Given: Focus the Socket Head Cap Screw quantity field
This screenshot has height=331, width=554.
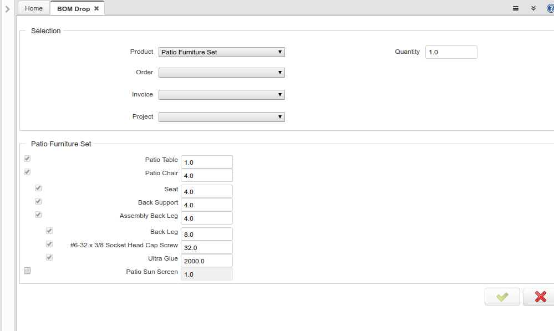Looking at the screenshot, I should [x=206, y=248].
